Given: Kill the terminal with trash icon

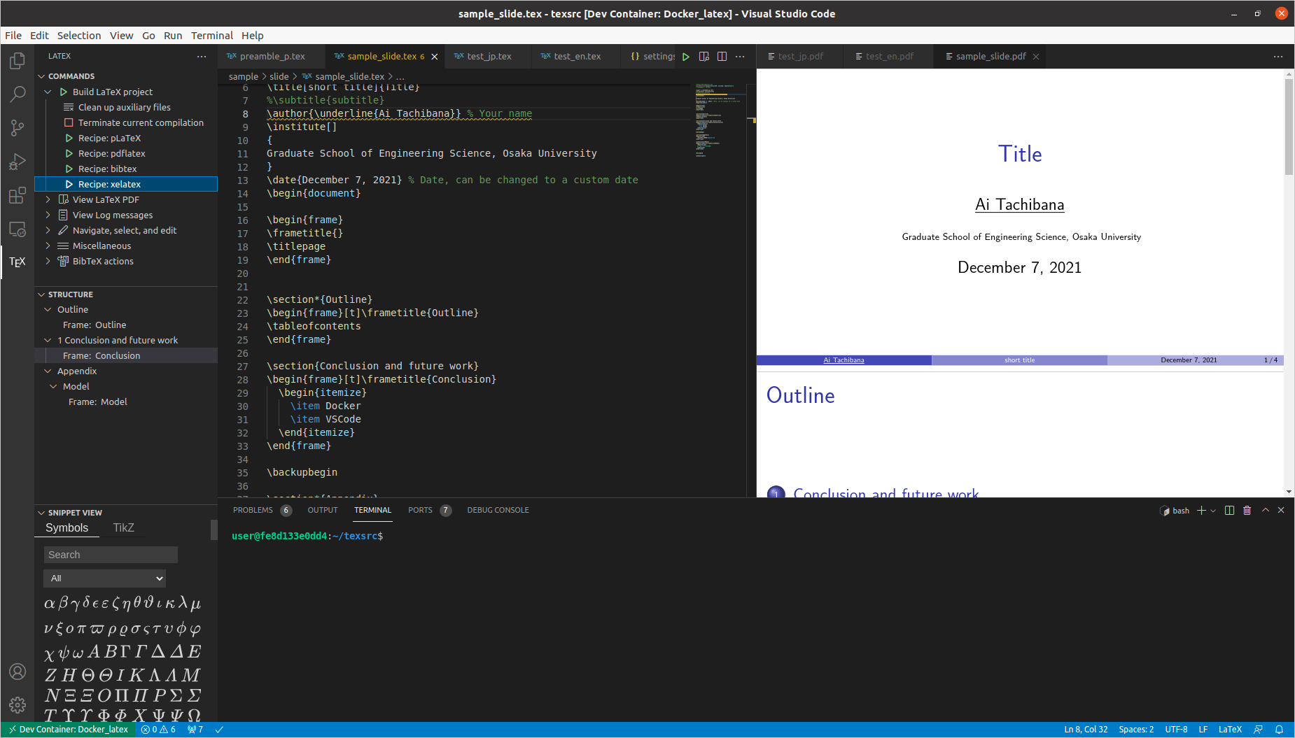Looking at the screenshot, I should click(1247, 511).
